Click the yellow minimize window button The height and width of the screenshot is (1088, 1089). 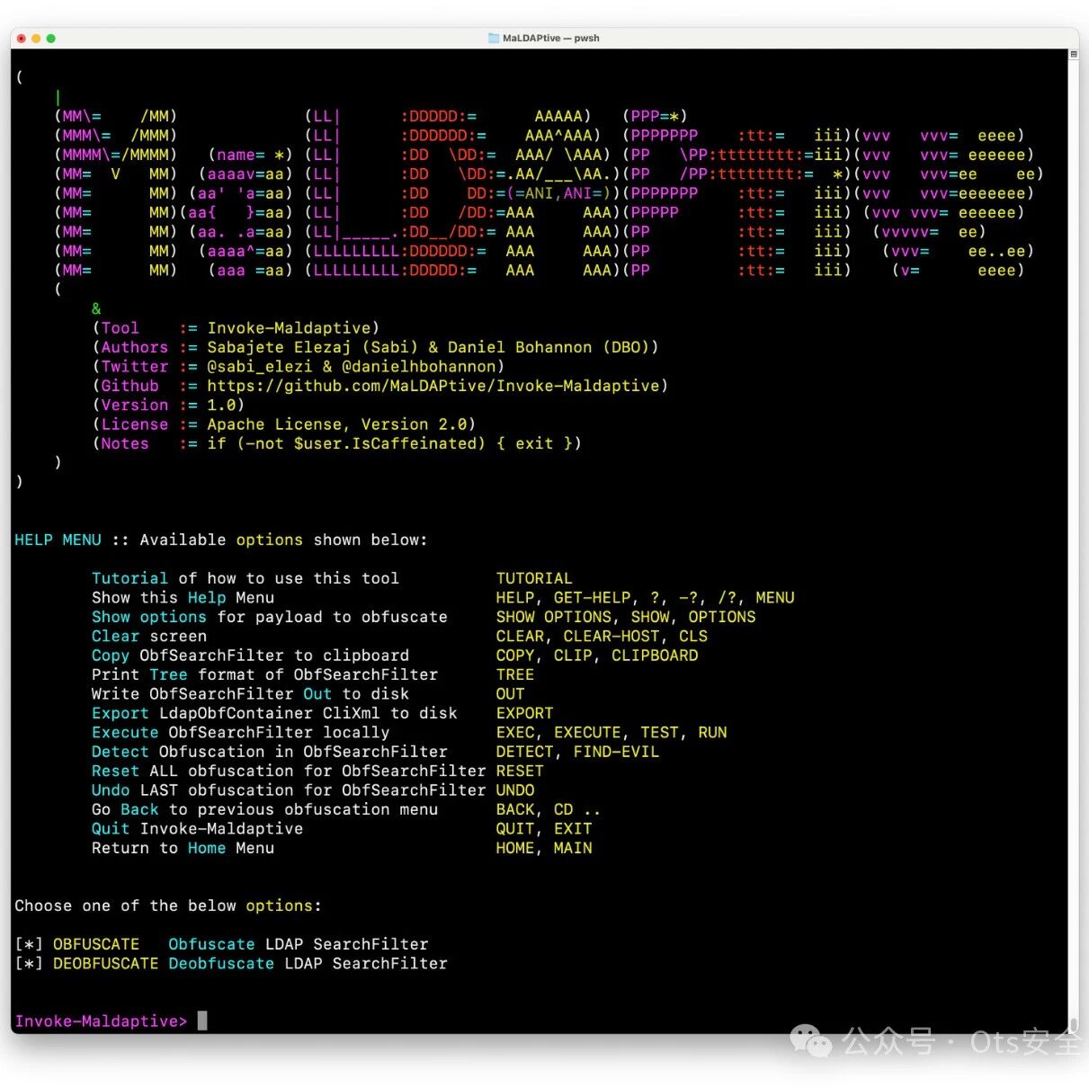click(x=36, y=38)
